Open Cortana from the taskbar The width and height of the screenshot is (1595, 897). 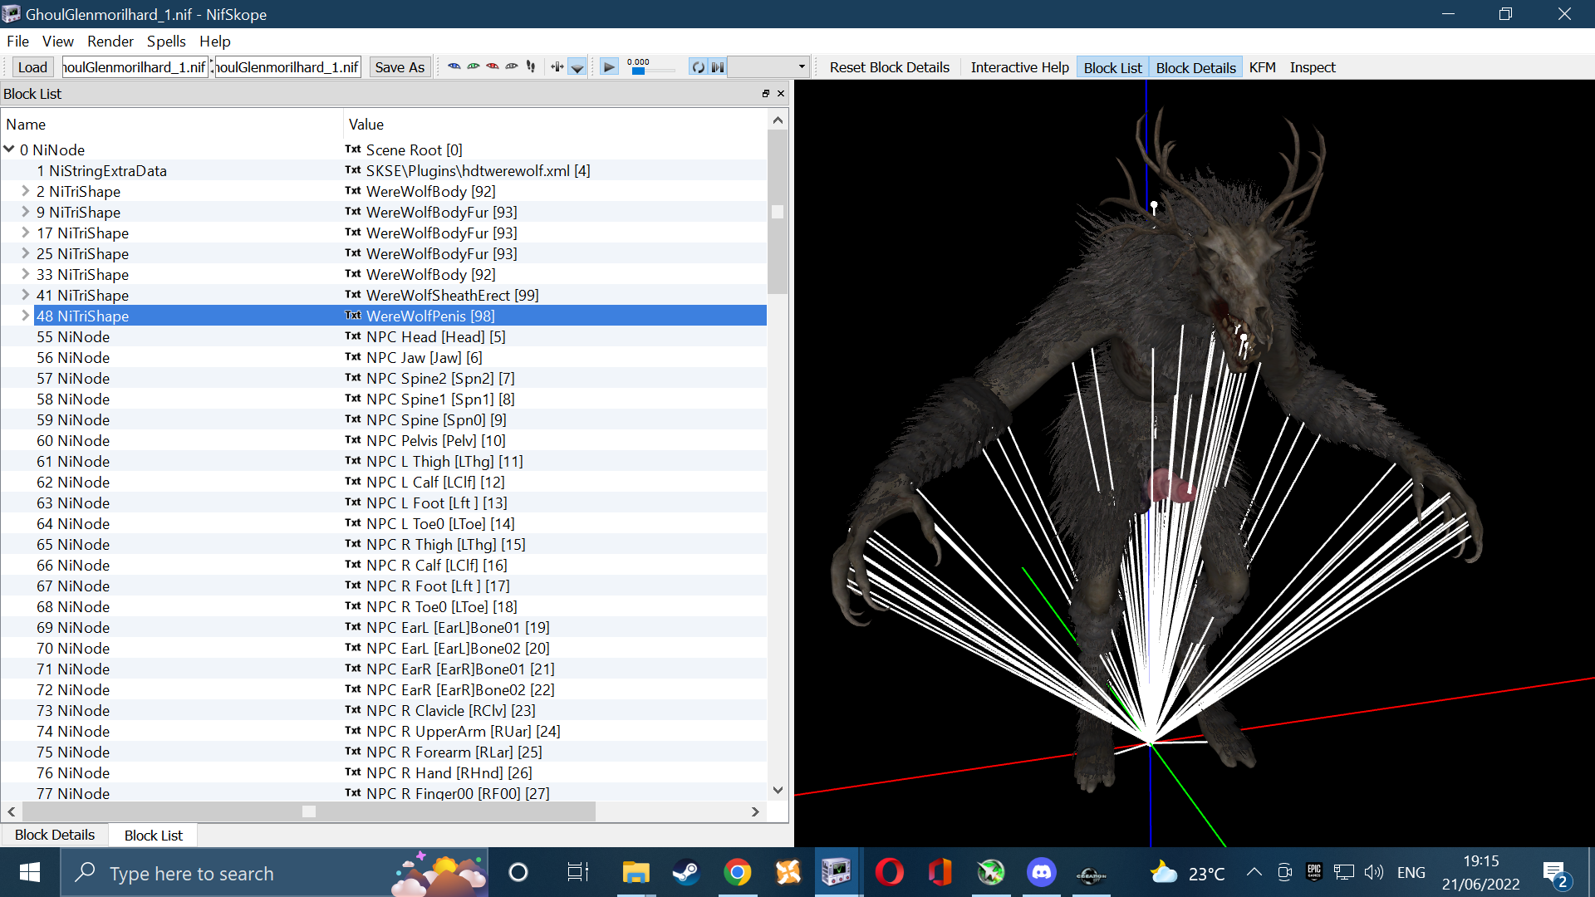point(518,873)
